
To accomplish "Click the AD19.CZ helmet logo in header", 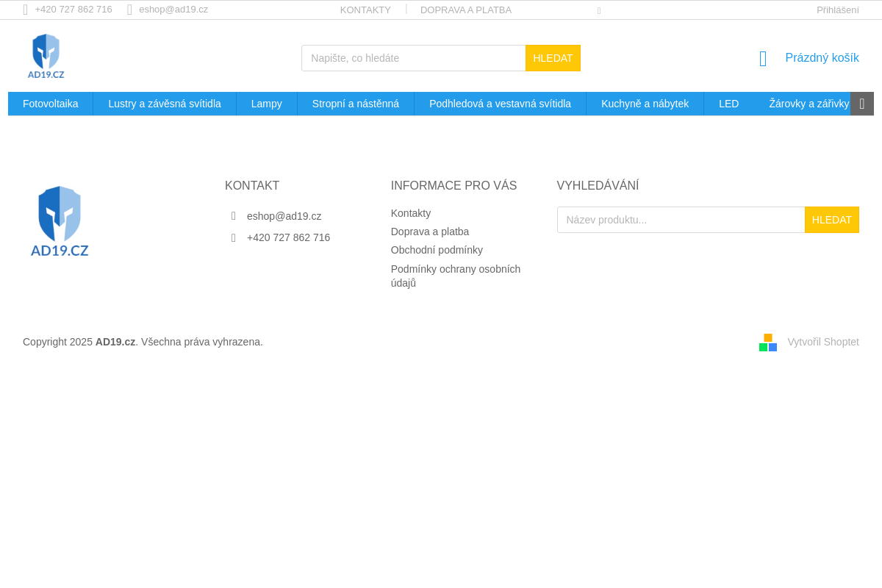I will tap(46, 56).
